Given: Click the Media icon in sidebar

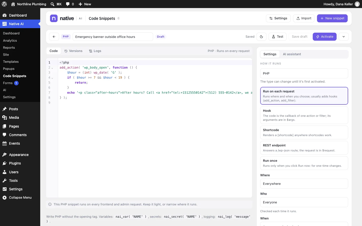Looking at the screenshot, I should [x=5, y=118].
